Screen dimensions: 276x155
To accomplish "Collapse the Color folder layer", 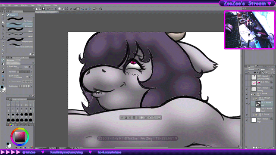I will click(x=251, y=94).
